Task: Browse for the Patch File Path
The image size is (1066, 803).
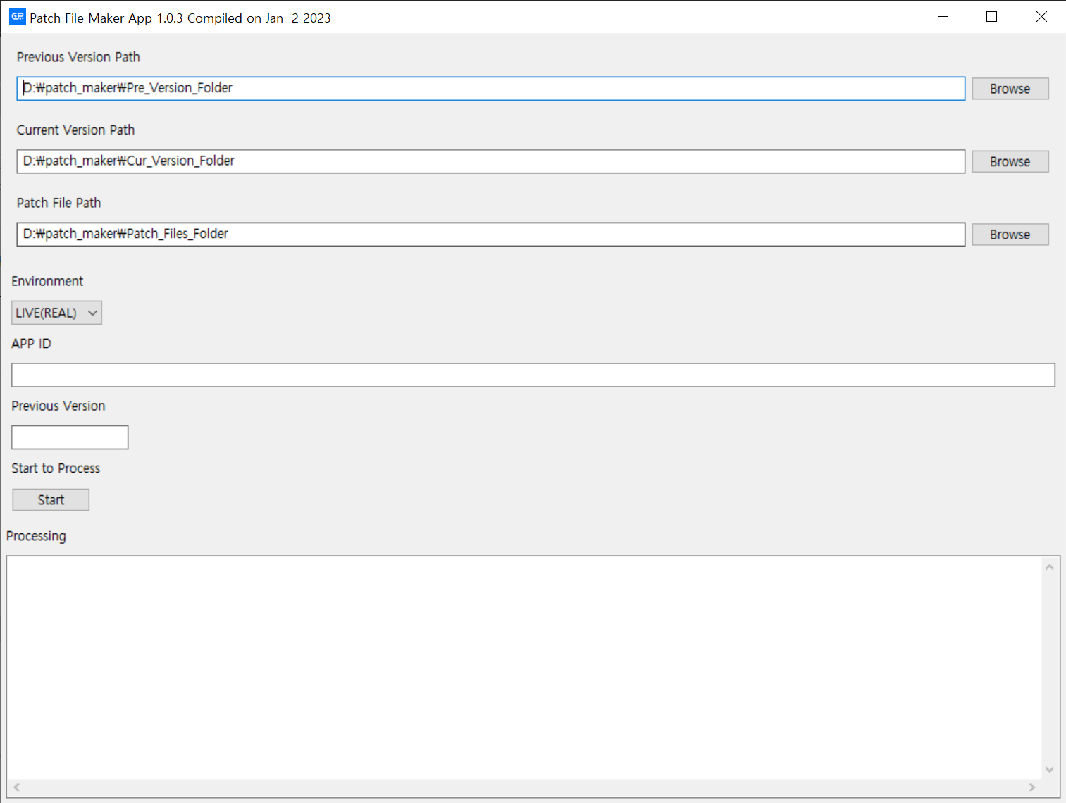Action: pos(1010,235)
